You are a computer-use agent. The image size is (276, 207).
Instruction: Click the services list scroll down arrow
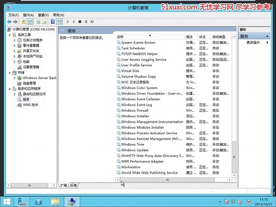coord(234,175)
